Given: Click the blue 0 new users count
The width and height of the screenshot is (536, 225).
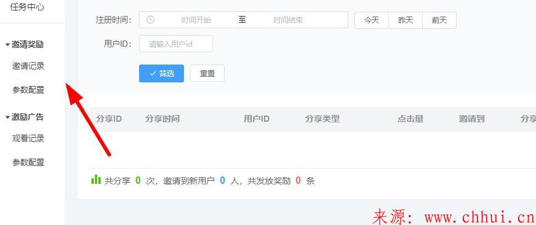Looking at the screenshot, I should click(x=223, y=180).
